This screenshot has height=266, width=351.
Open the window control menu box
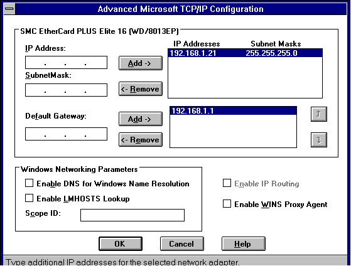click(x=9, y=9)
